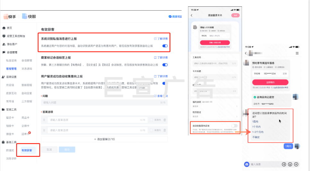Open the emoji picker in chat

coord(290,164)
